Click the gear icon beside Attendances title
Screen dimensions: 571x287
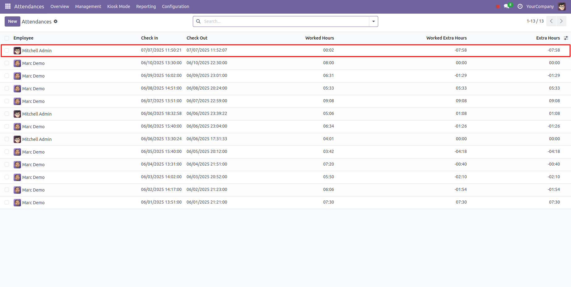pyautogui.click(x=56, y=21)
